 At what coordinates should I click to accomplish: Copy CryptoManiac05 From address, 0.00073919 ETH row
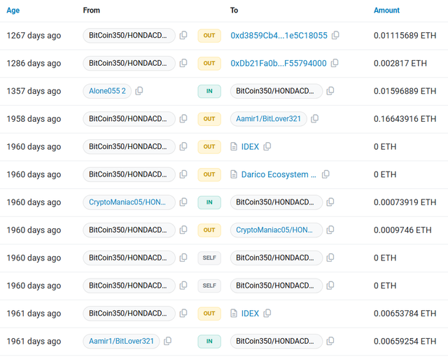coord(183,202)
